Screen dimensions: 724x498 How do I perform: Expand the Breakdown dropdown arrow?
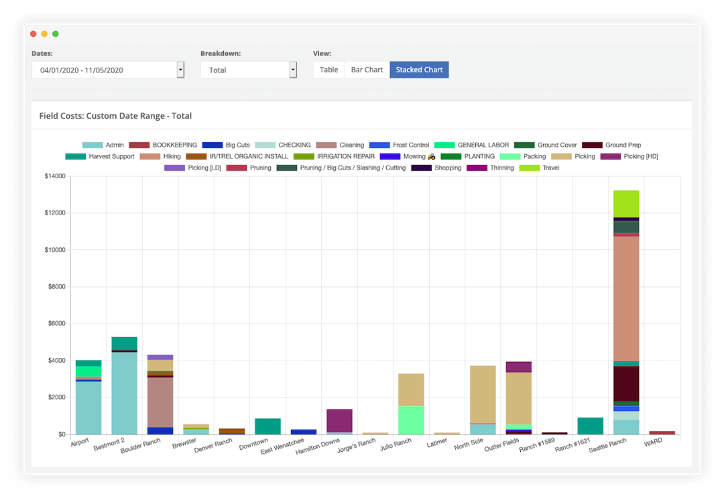tap(293, 70)
